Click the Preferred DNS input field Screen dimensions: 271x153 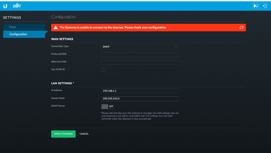[140, 55]
